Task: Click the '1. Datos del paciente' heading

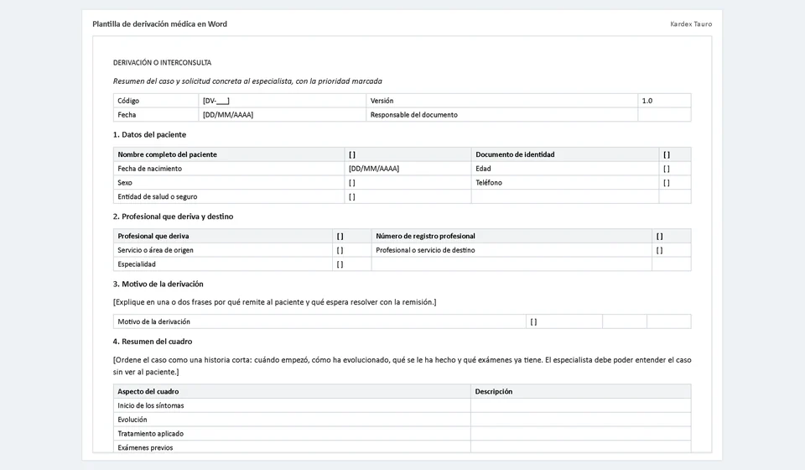Action: pos(149,134)
